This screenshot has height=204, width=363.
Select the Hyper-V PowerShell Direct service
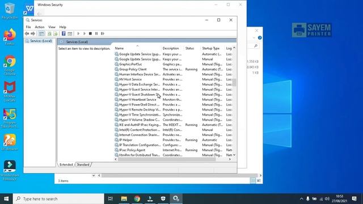click(x=174, y=105)
